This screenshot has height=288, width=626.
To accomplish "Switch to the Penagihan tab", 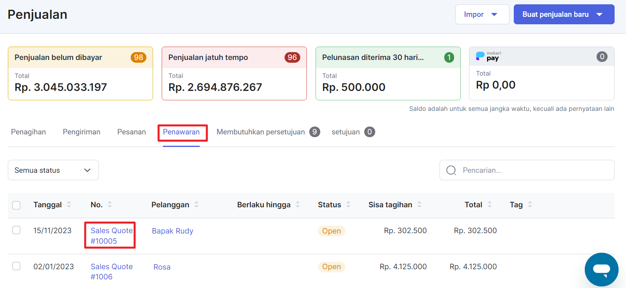I will [28, 132].
